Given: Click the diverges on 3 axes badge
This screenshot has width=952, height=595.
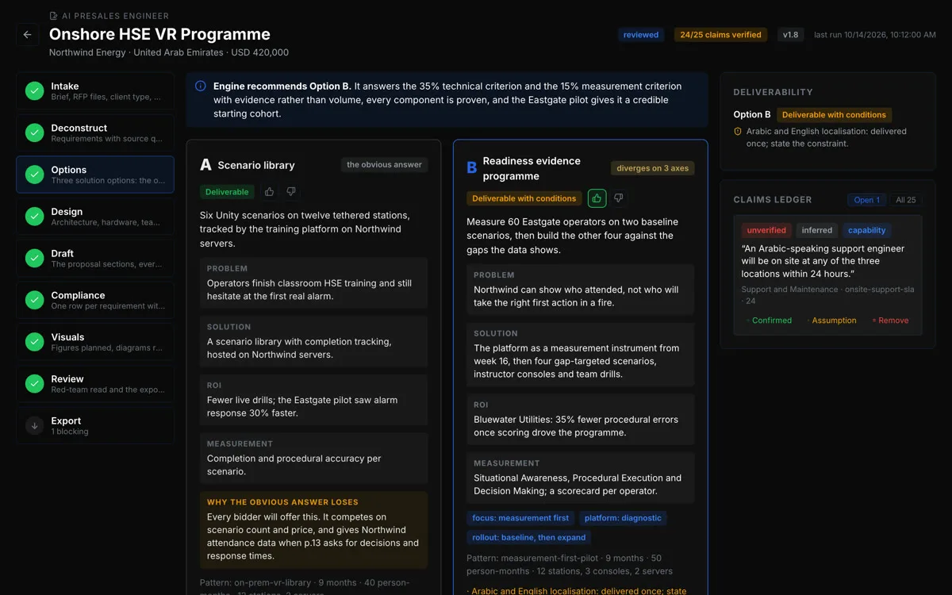Looking at the screenshot, I should (x=652, y=168).
